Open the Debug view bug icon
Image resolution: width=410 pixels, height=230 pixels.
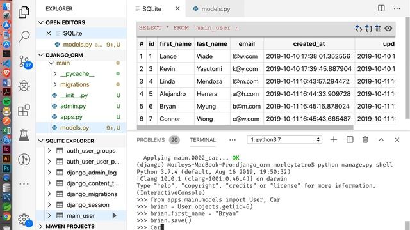(x=24, y=86)
